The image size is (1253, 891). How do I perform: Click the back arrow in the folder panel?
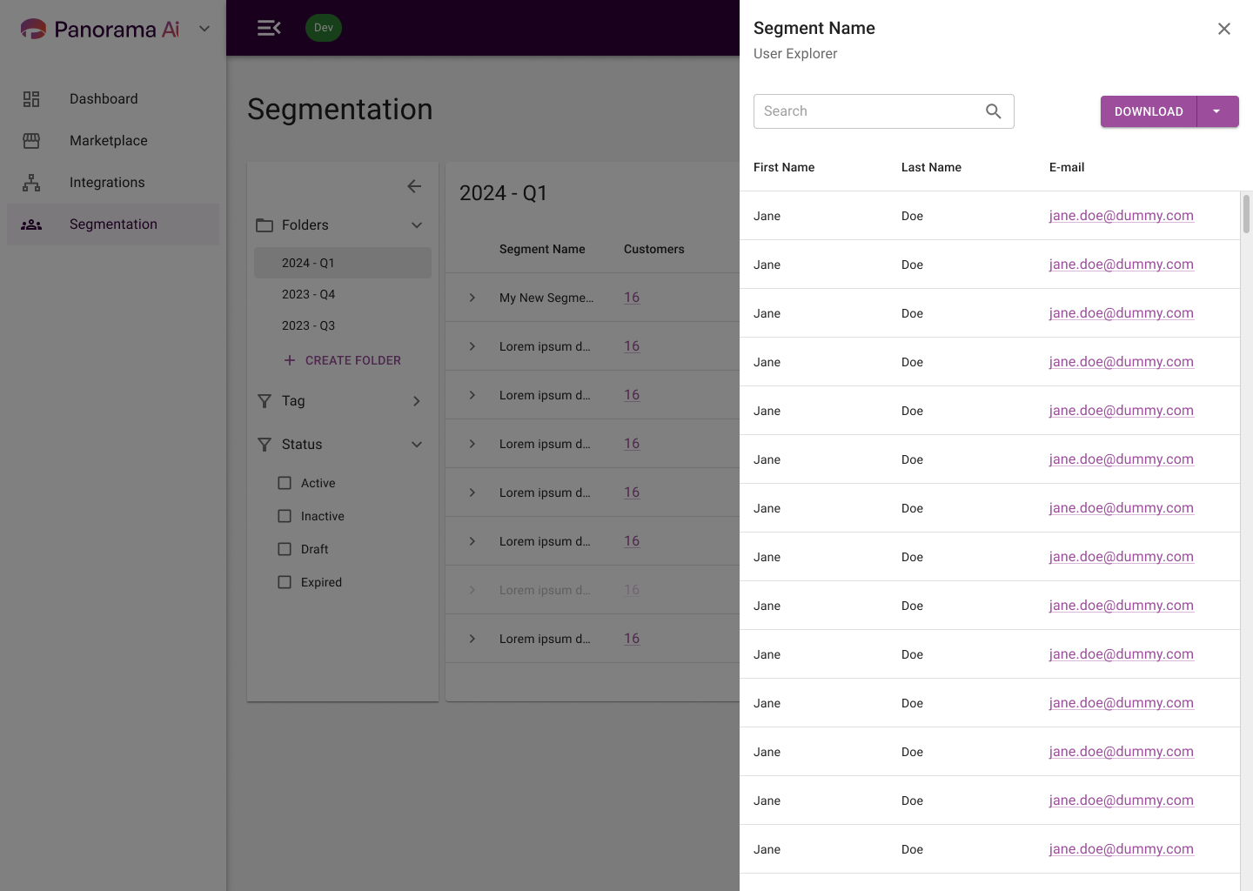[x=414, y=186]
